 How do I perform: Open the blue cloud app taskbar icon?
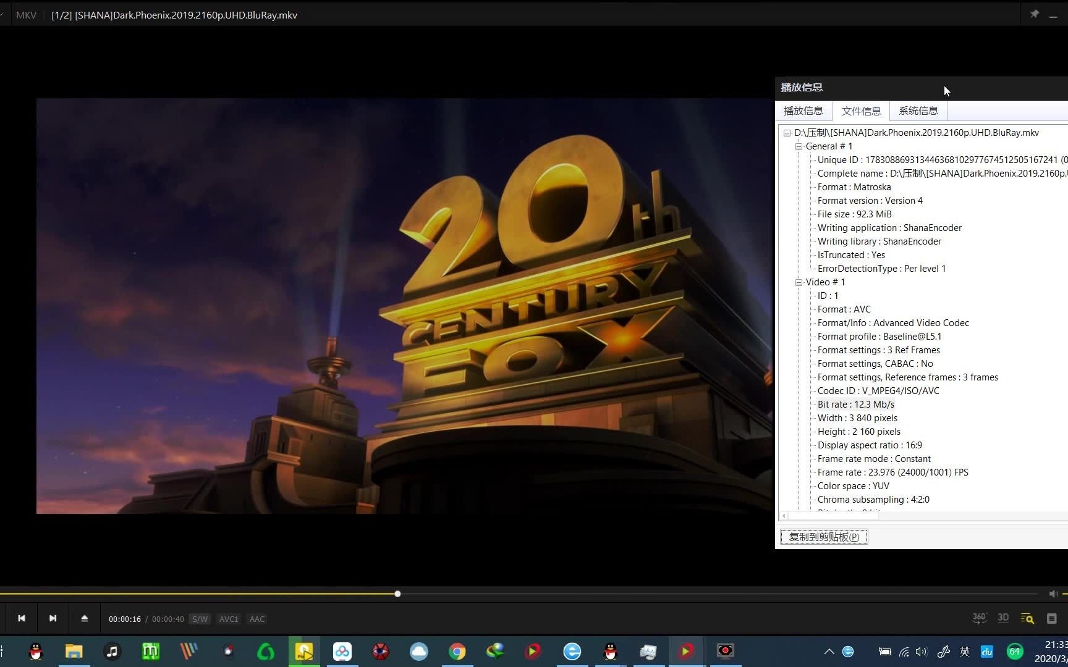pyautogui.click(x=419, y=652)
